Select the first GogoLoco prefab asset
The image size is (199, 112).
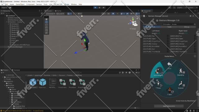click(x=33, y=83)
